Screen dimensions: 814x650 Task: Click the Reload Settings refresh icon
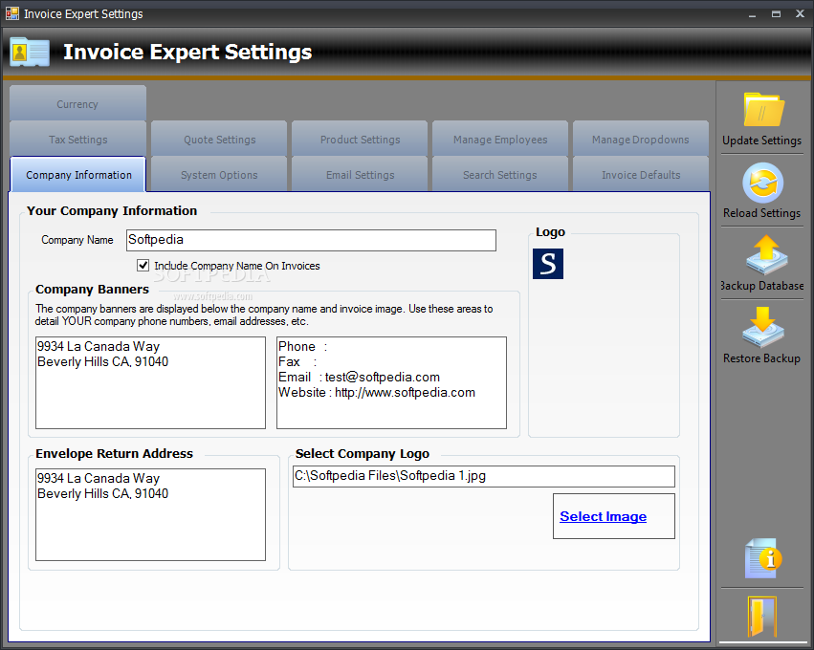coord(762,183)
